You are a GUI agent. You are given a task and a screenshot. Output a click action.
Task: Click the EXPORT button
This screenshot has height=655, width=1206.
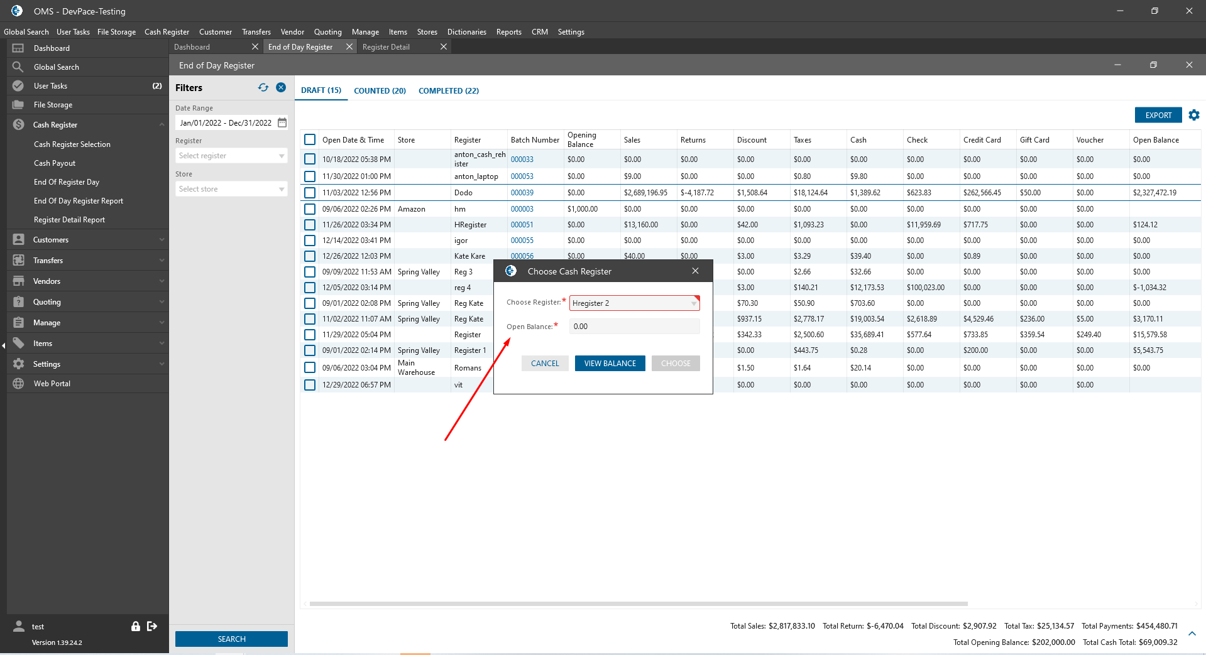coord(1158,116)
